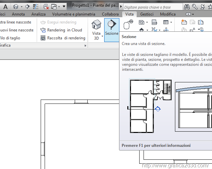Click the Vista 3D house icon

click(96, 25)
